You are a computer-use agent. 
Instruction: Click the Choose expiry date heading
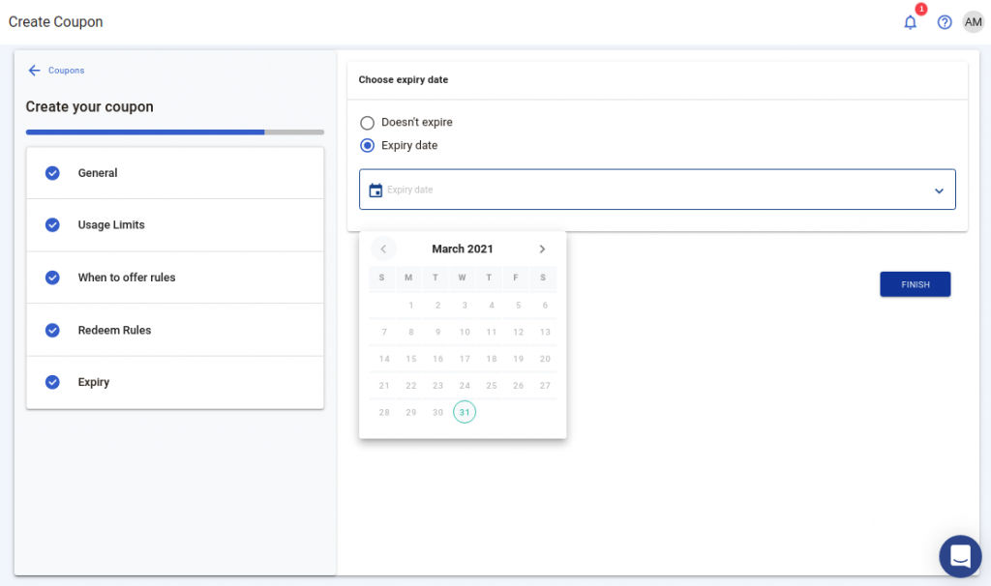point(404,79)
